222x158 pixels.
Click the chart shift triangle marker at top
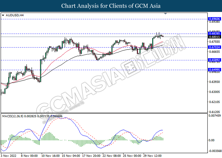(165, 14)
